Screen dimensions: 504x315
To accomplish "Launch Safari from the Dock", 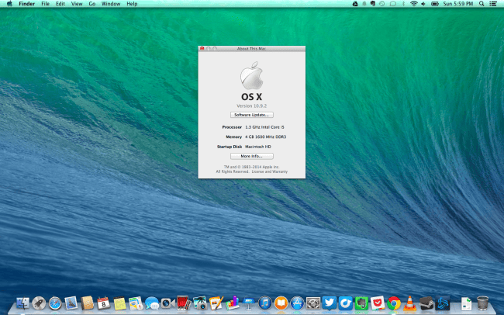I will 54,303.
